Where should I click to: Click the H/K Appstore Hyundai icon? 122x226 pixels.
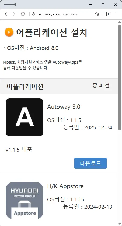[x=25, y=201]
